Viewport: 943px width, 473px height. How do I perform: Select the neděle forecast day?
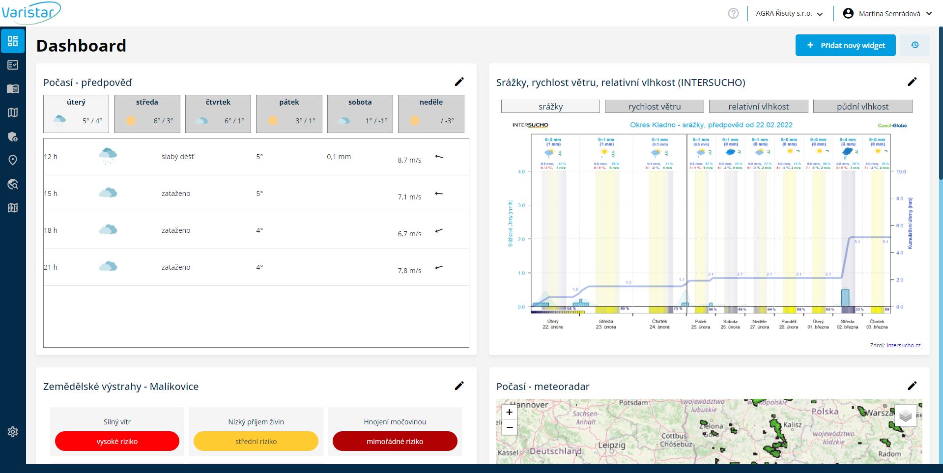[431, 114]
